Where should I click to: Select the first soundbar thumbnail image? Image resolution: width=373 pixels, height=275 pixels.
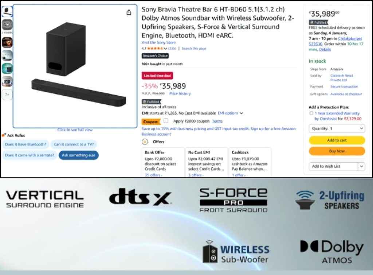pyautogui.click(x=7, y=11)
